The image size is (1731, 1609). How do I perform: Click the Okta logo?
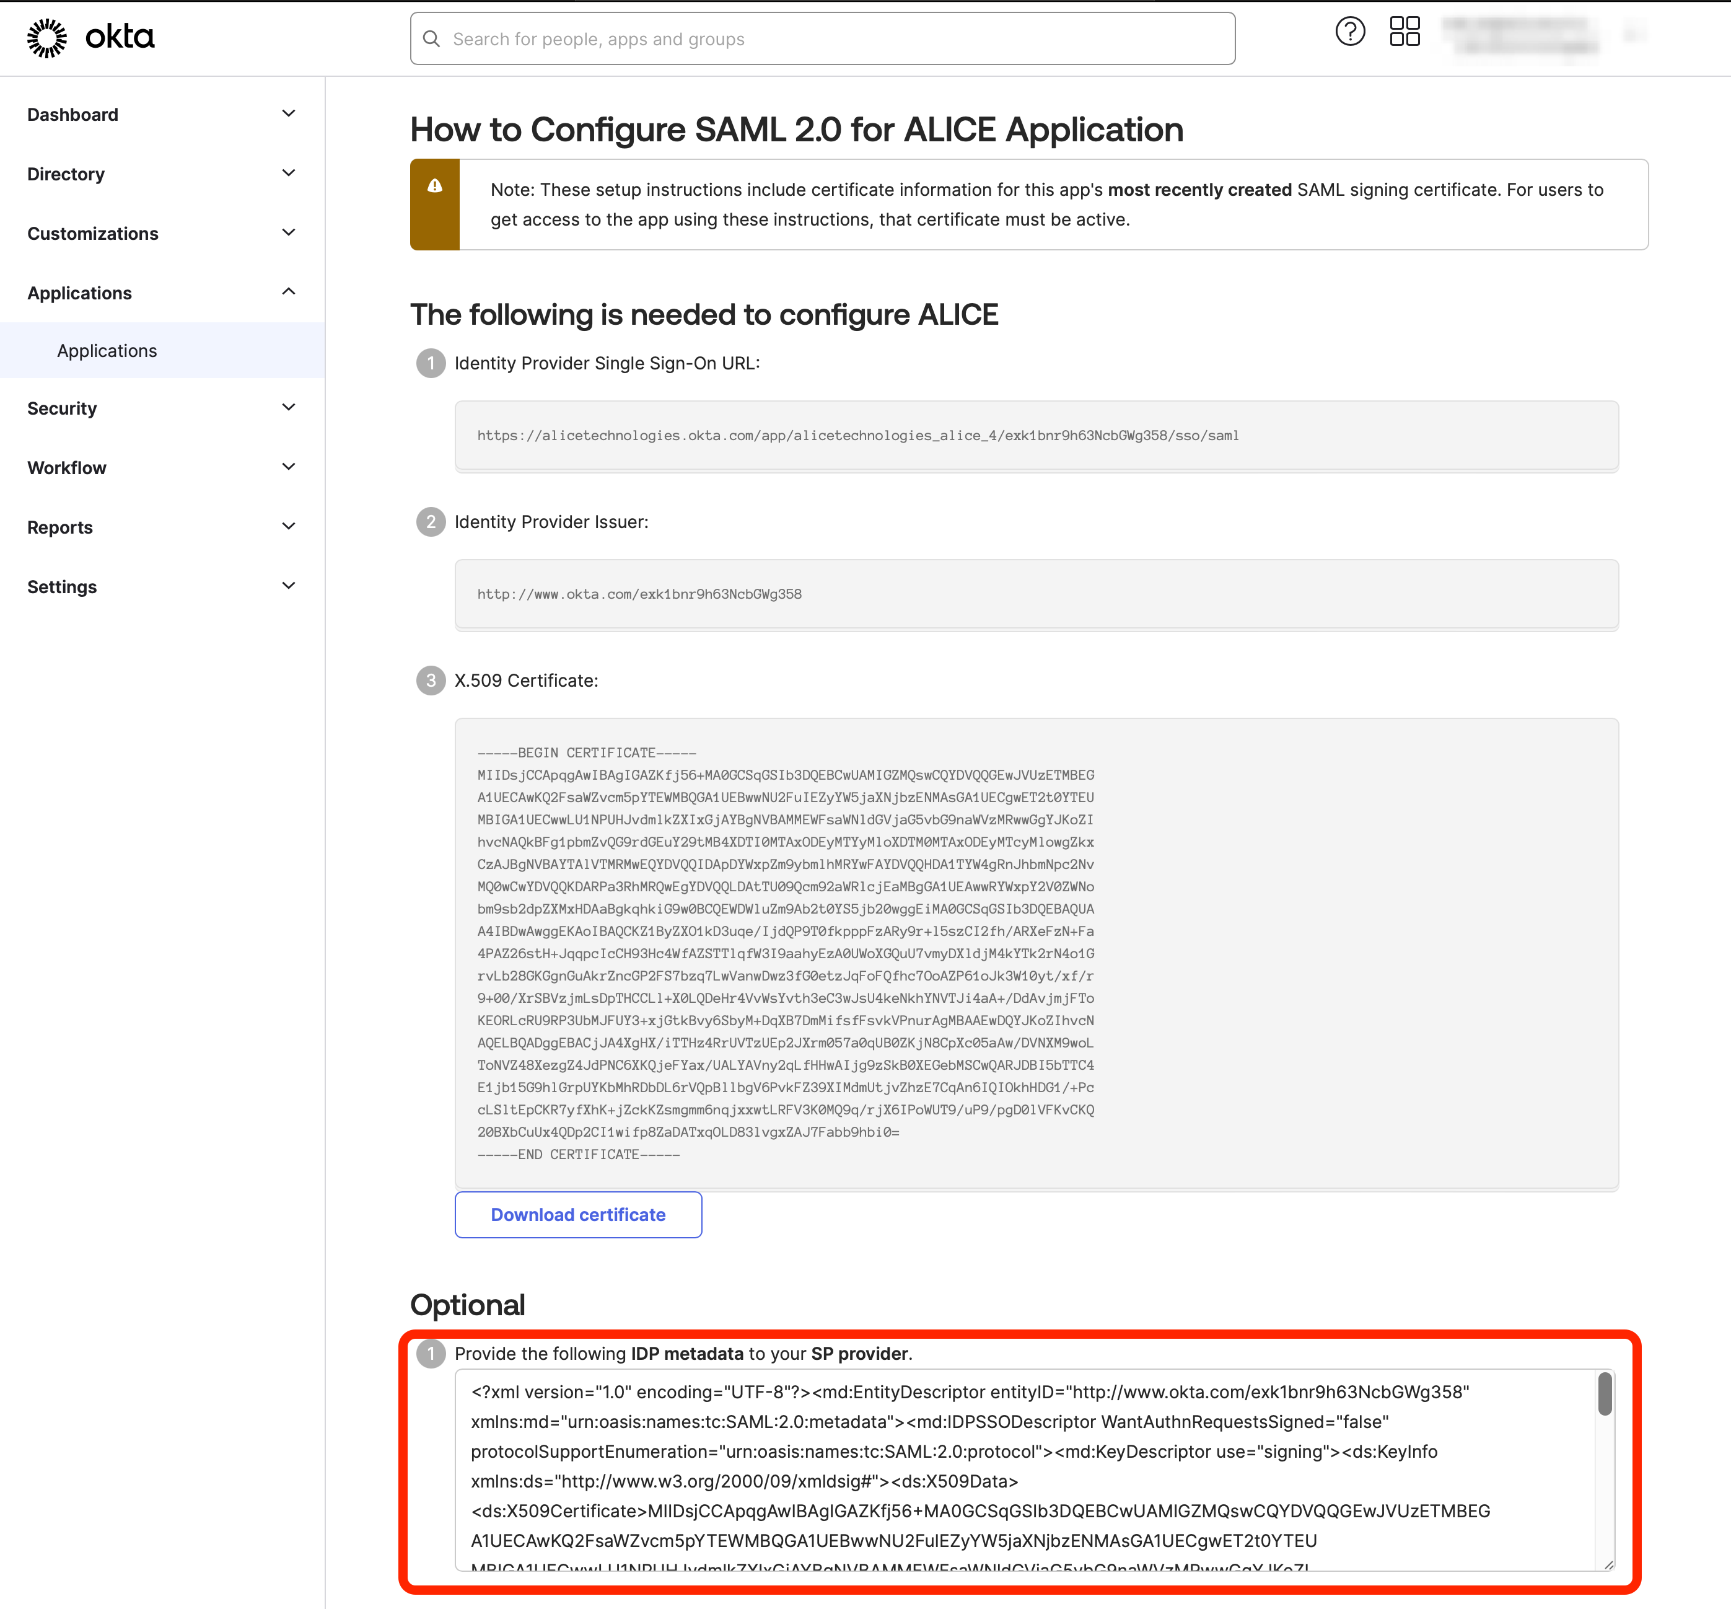pyautogui.click(x=90, y=37)
